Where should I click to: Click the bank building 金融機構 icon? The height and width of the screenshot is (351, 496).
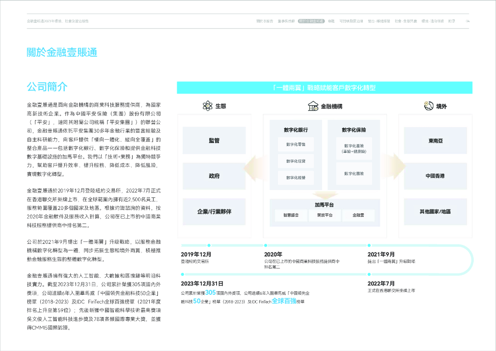313,106
